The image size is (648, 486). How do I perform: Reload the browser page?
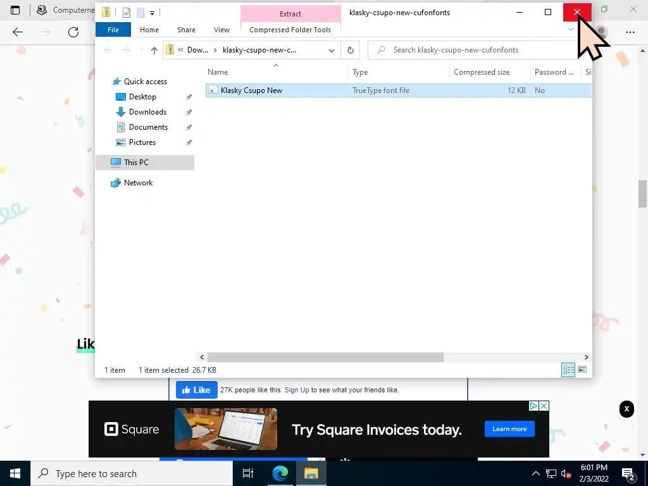point(73,32)
